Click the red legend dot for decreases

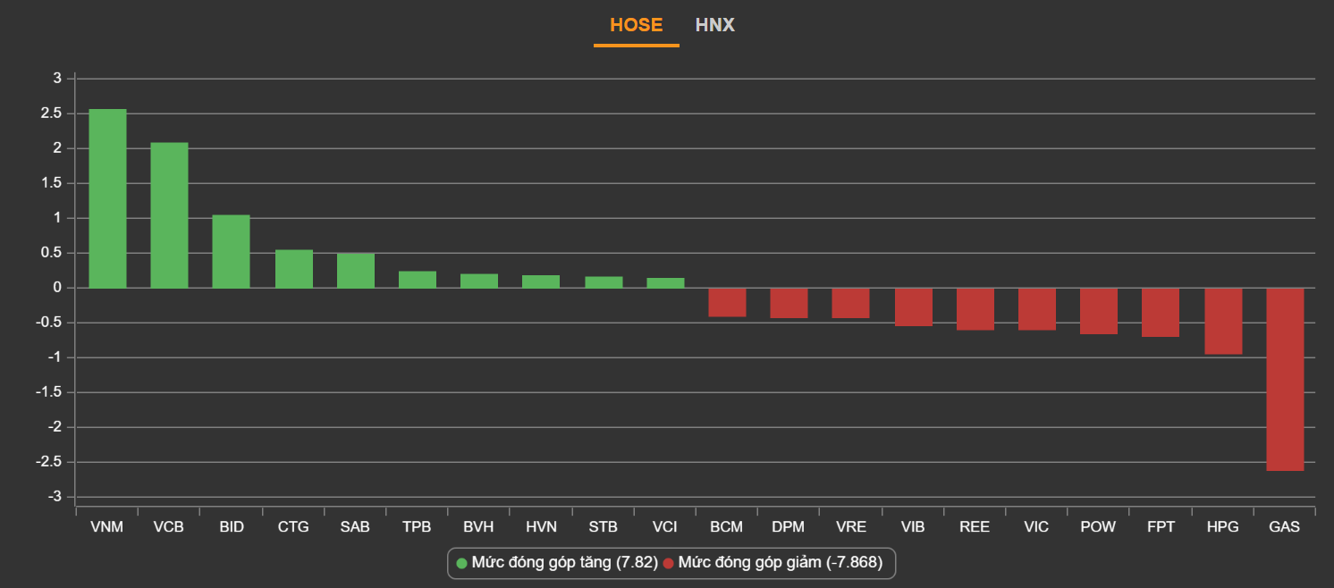pyautogui.click(x=669, y=563)
